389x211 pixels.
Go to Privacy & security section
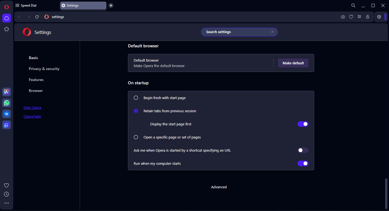click(44, 69)
